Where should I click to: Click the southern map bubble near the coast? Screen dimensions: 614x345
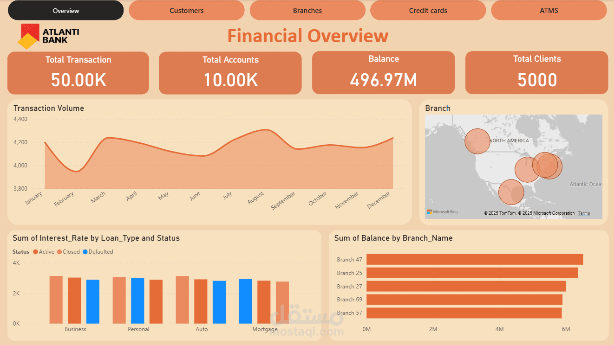coord(511,192)
